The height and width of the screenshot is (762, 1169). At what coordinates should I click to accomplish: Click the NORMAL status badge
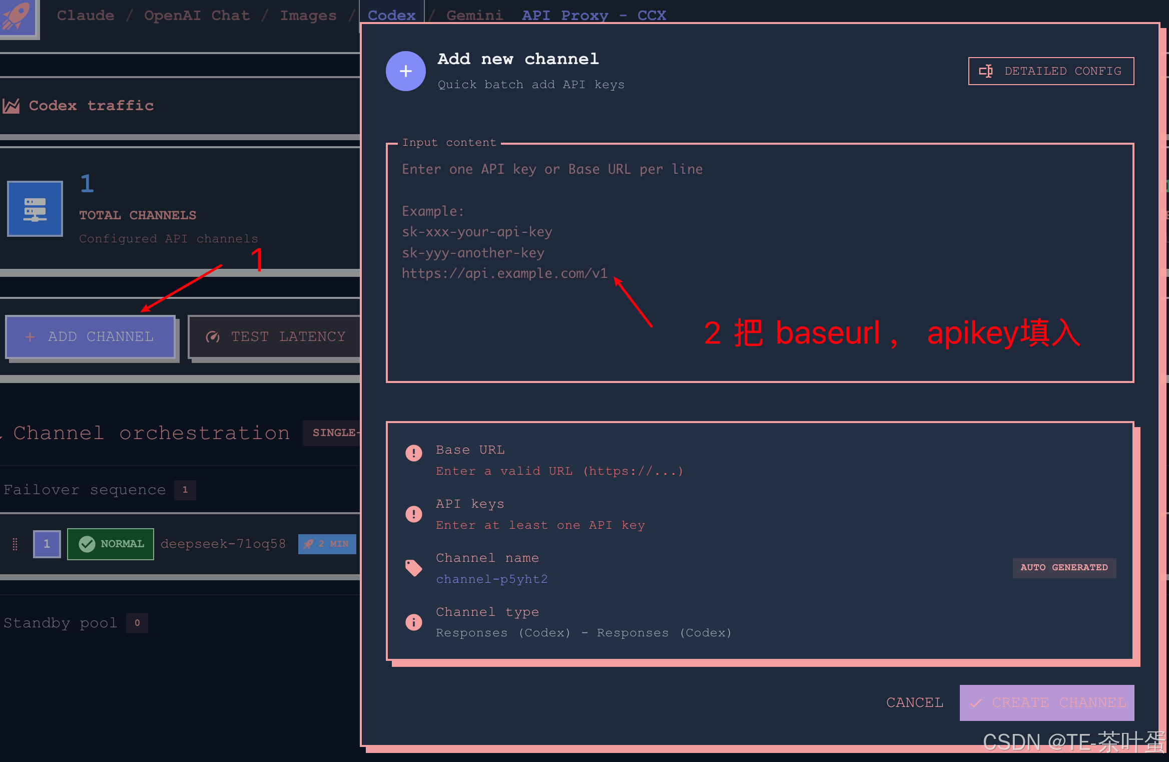[111, 544]
